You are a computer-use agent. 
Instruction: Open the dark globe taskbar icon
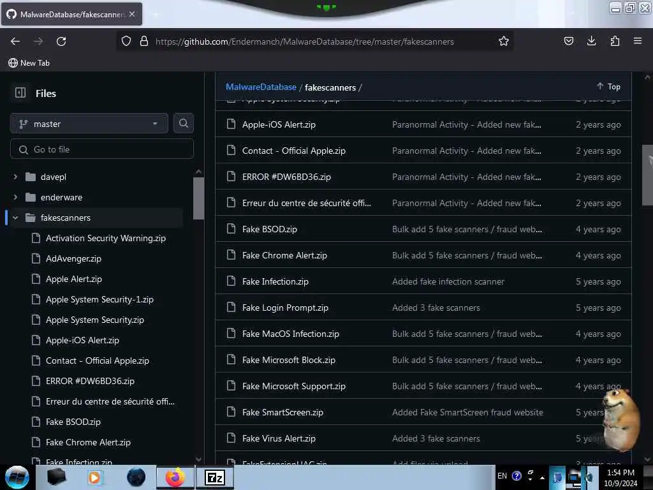tap(136, 477)
